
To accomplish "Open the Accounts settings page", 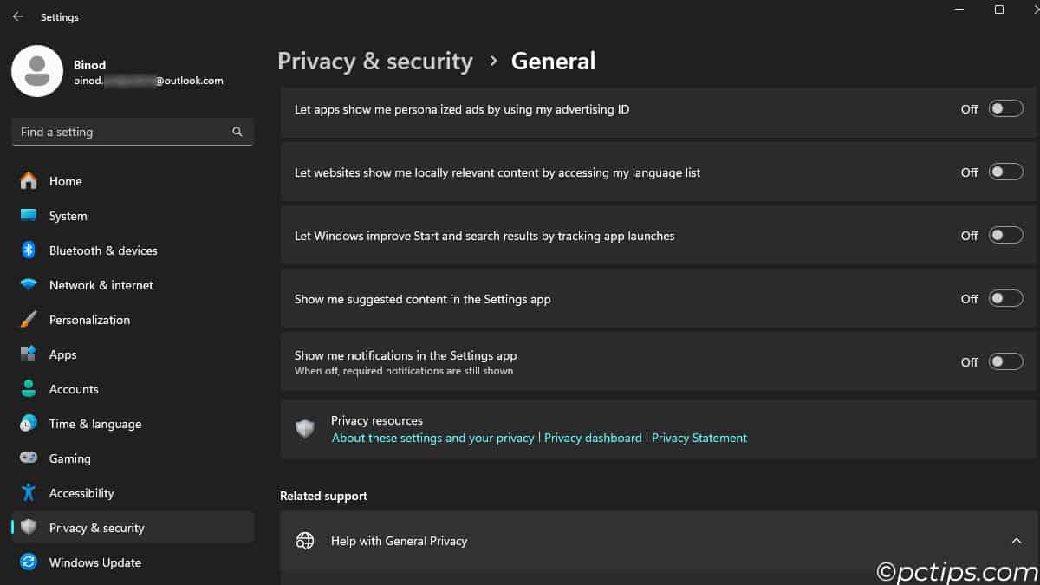I will (x=74, y=389).
